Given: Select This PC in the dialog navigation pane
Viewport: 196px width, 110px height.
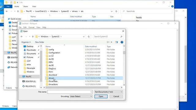Looking at the screenshot, I should click(28, 77).
